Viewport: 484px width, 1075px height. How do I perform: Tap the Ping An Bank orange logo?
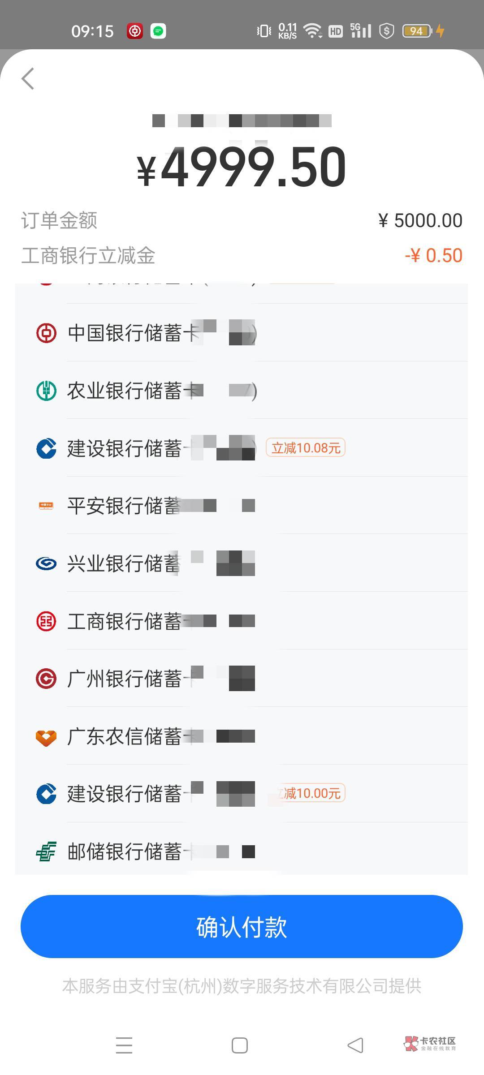point(46,506)
